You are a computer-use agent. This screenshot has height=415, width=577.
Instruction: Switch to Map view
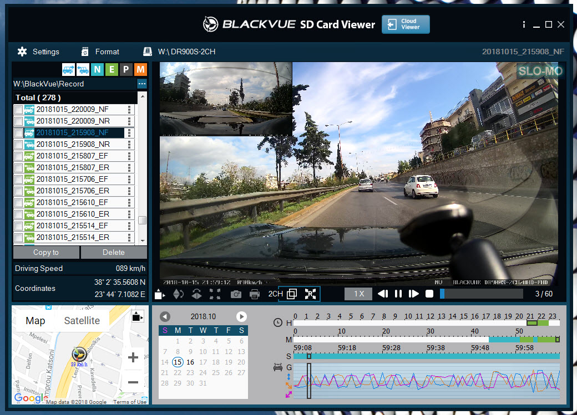pos(36,321)
